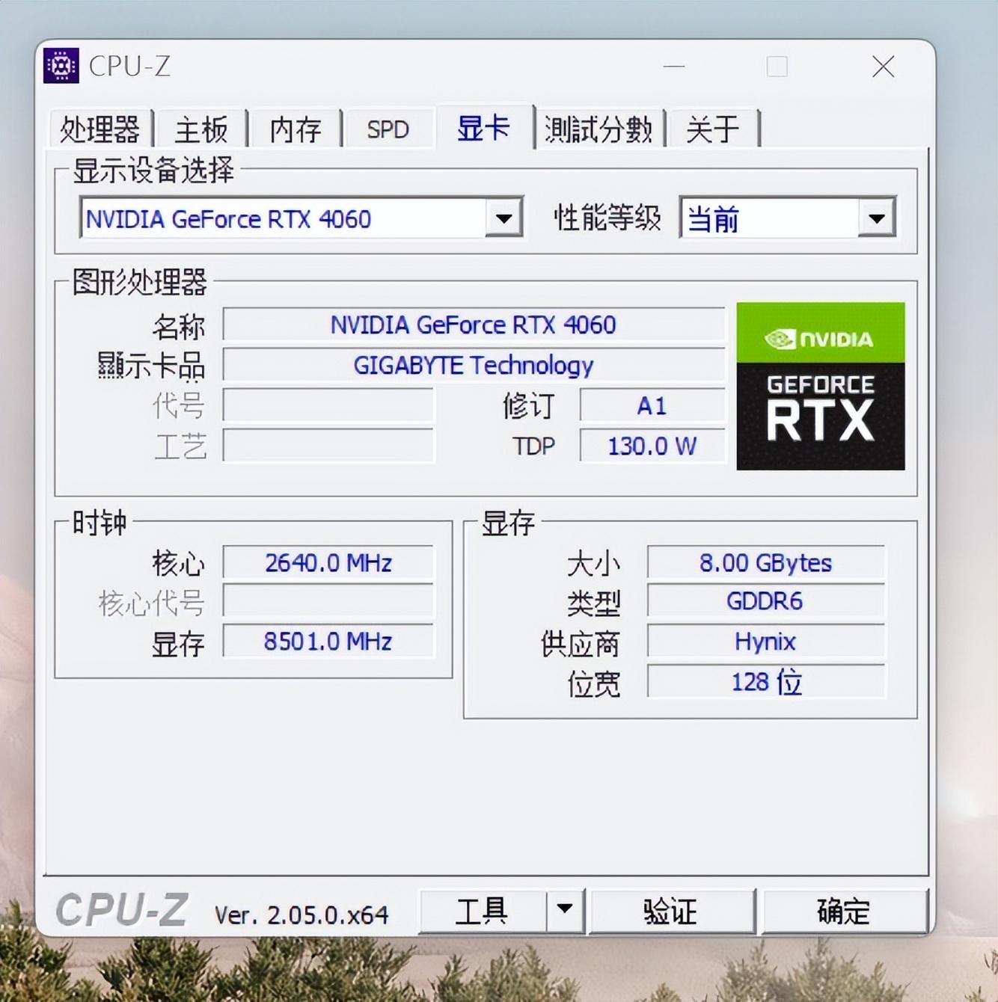Click the 2640.0 MHz core clock field
The width and height of the screenshot is (998, 1002).
click(328, 562)
